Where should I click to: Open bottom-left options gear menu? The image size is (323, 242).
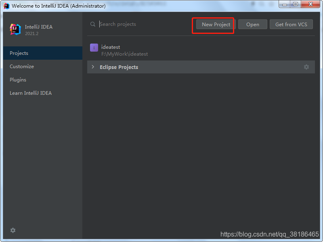[13, 230]
